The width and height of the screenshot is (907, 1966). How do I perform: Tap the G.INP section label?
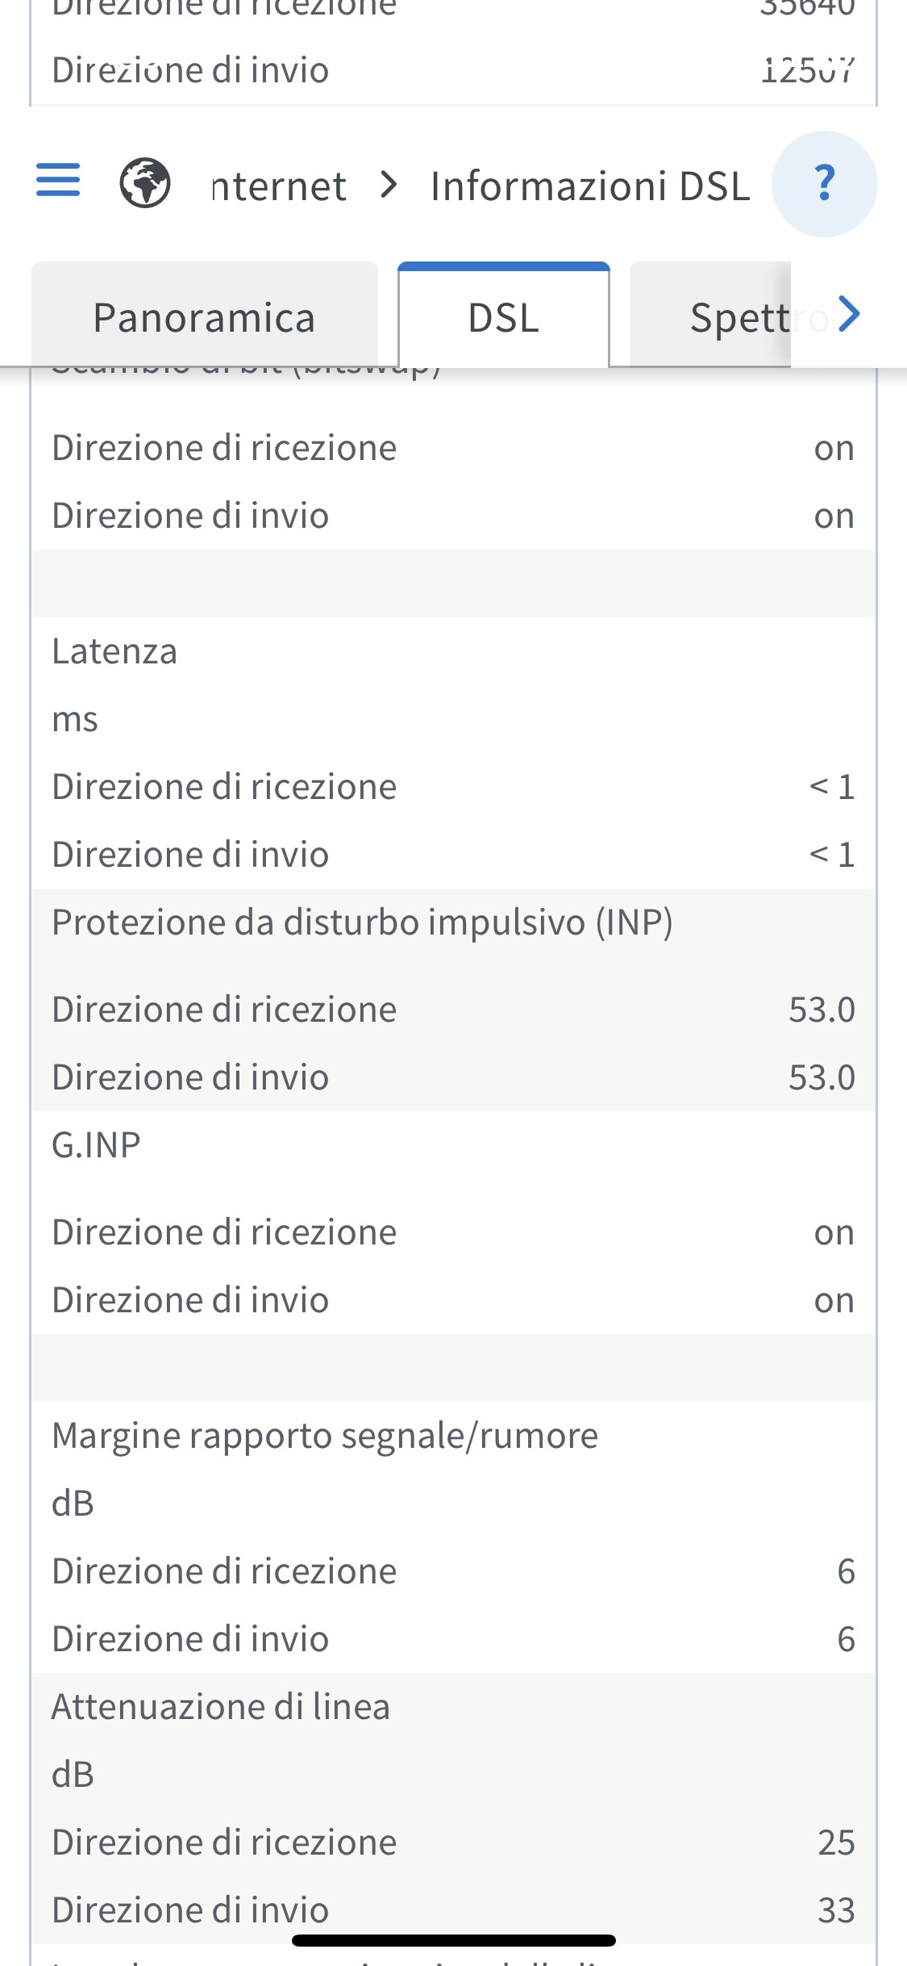pyautogui.click(x=96, y=1145)
